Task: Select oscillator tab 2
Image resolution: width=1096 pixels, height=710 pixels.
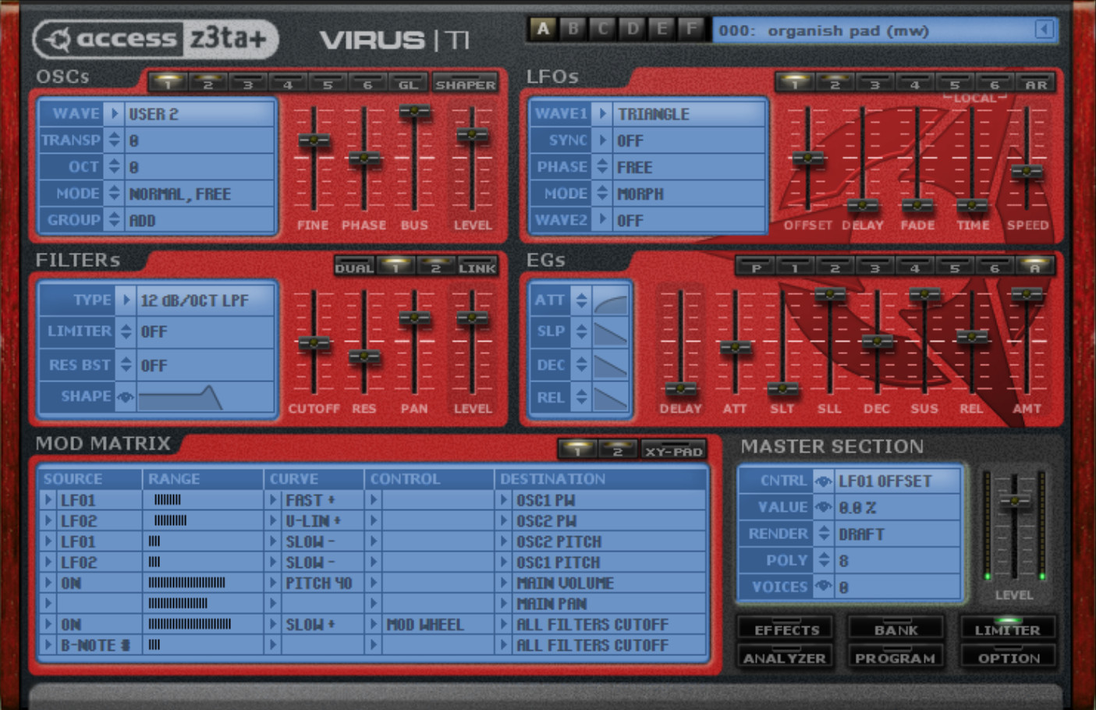Action: point(207,83)
